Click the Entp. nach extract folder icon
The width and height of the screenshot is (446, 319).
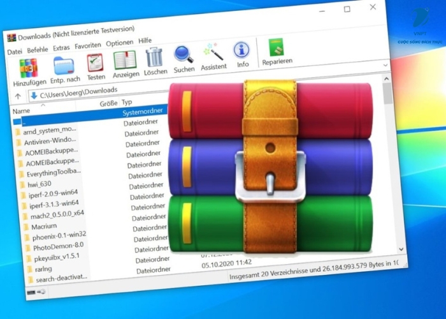tap(64, 66)
